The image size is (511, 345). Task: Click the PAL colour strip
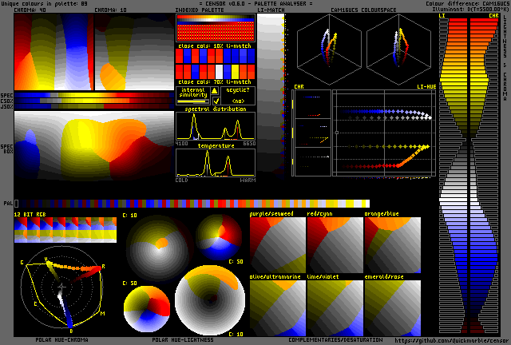[192, 204]
